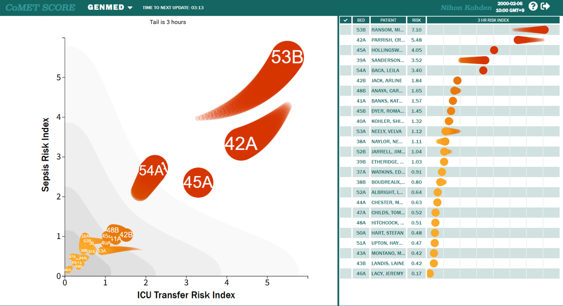Select the 42B marker in the plot
The width and height of the screenshot is (563, 306).
click(126, 235)
